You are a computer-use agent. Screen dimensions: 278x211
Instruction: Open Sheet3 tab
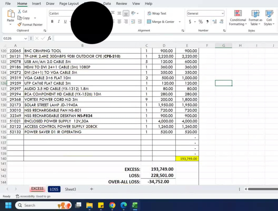pos(70,189)
